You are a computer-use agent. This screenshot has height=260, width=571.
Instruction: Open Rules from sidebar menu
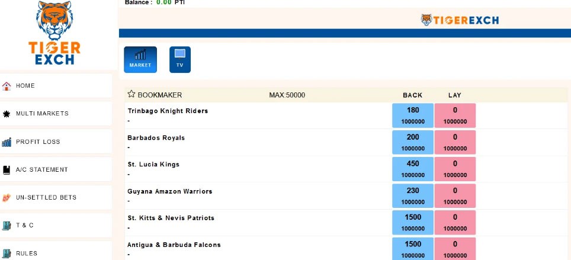click(x=27, y=253)
